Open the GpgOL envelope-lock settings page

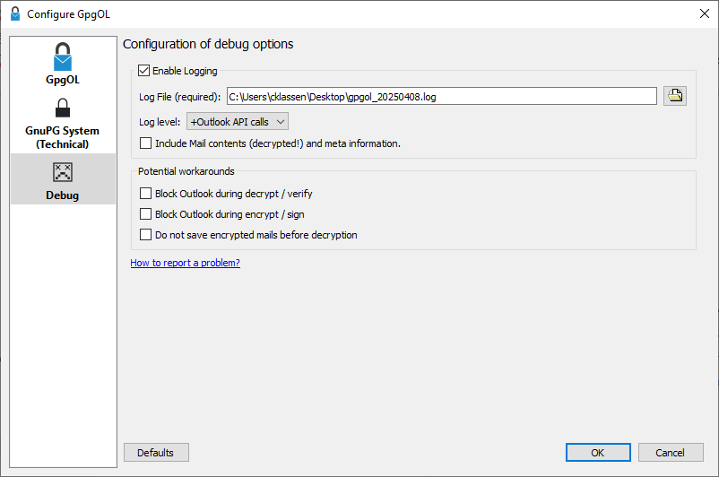(x=63, y=64)
